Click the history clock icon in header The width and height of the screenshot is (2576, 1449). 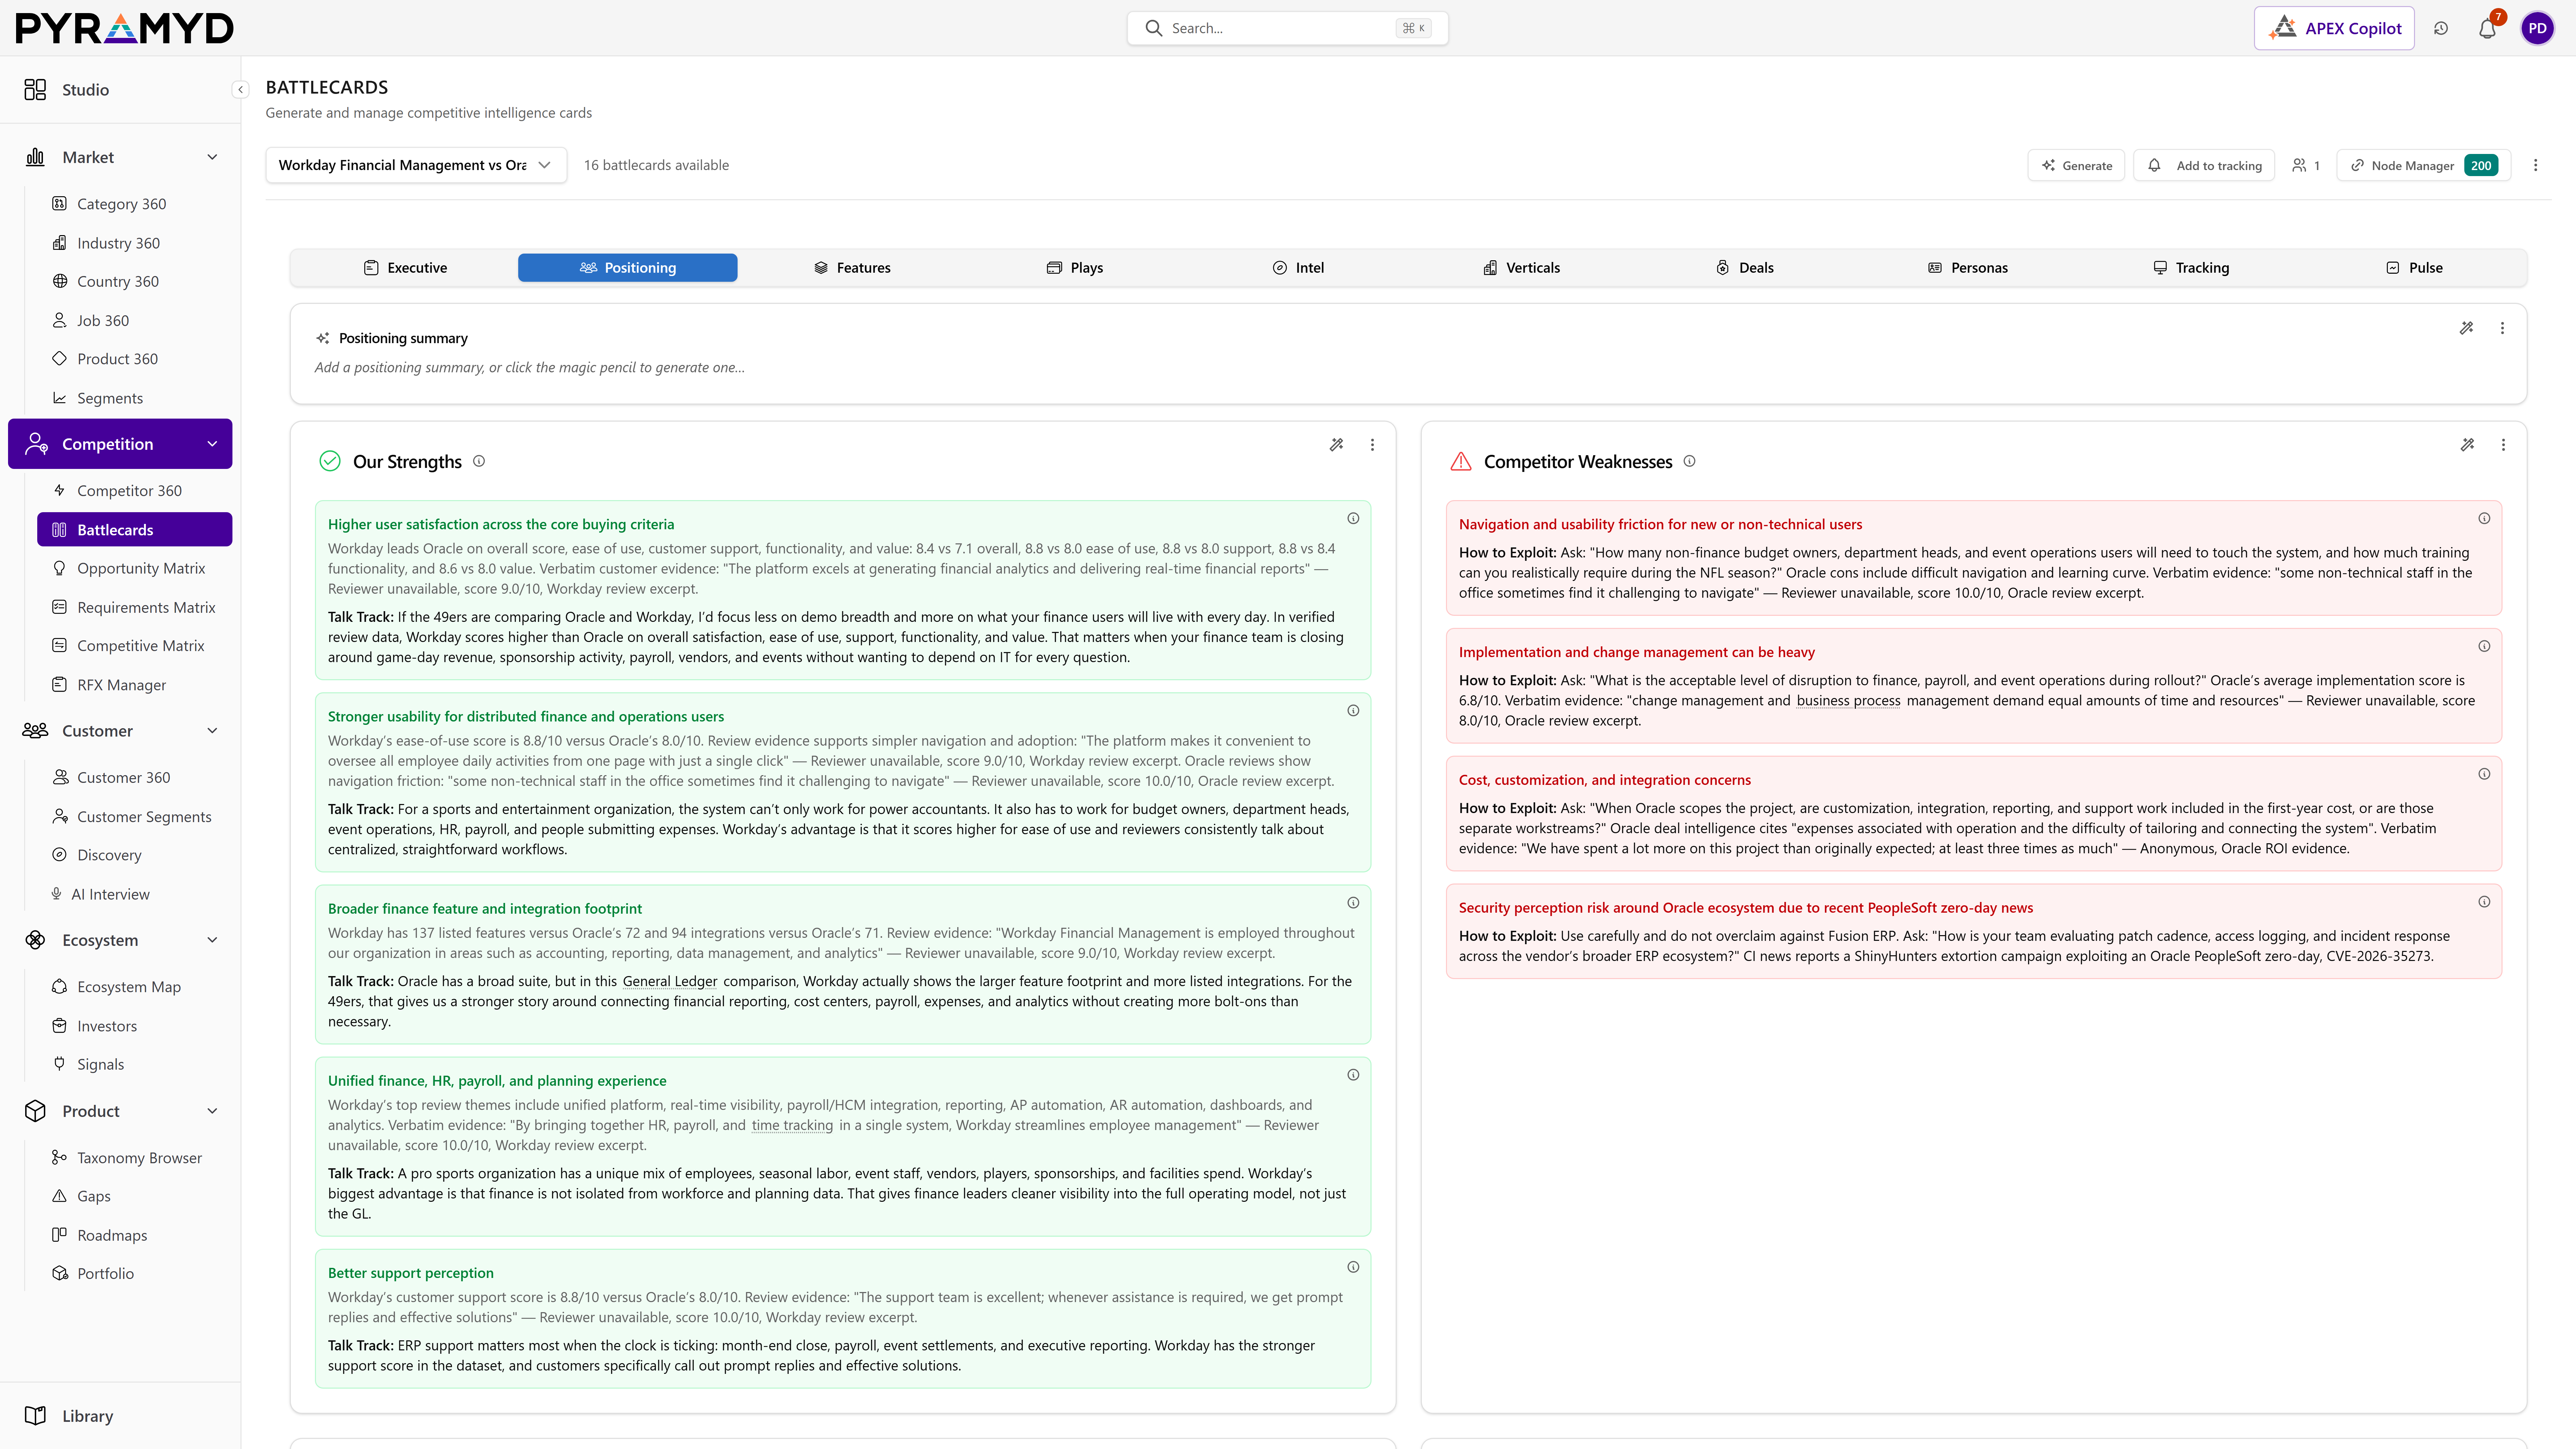[x=2441, y=28]
